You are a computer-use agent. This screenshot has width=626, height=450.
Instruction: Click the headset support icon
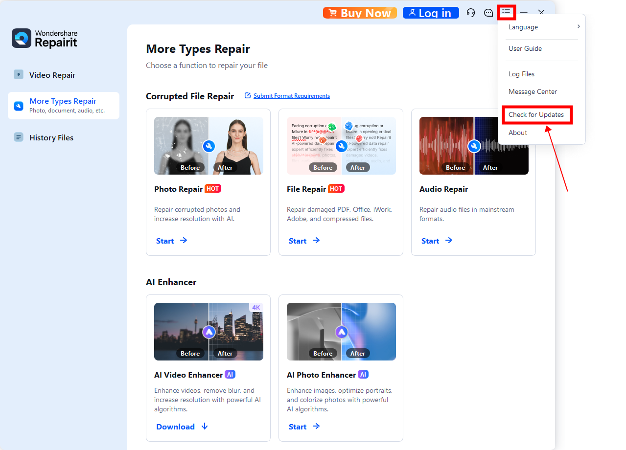click(x=471, y=13)
